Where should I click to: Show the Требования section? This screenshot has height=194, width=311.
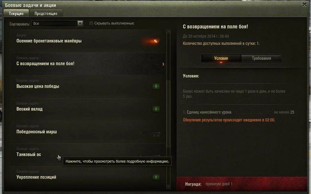point(261,58)
